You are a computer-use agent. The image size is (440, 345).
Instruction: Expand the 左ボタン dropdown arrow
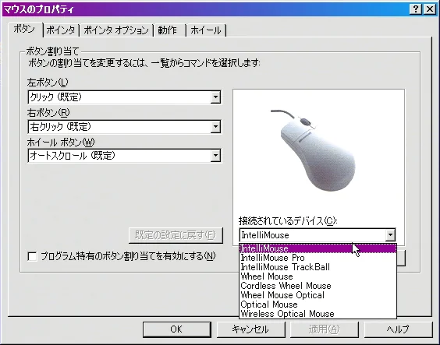pos(215,97)
